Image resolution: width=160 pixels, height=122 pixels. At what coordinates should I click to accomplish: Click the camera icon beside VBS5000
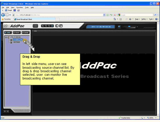click(x=11, y=42)
